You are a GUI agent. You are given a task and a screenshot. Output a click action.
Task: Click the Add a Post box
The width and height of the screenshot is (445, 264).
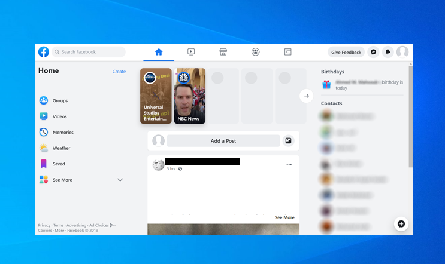[223, 140]
